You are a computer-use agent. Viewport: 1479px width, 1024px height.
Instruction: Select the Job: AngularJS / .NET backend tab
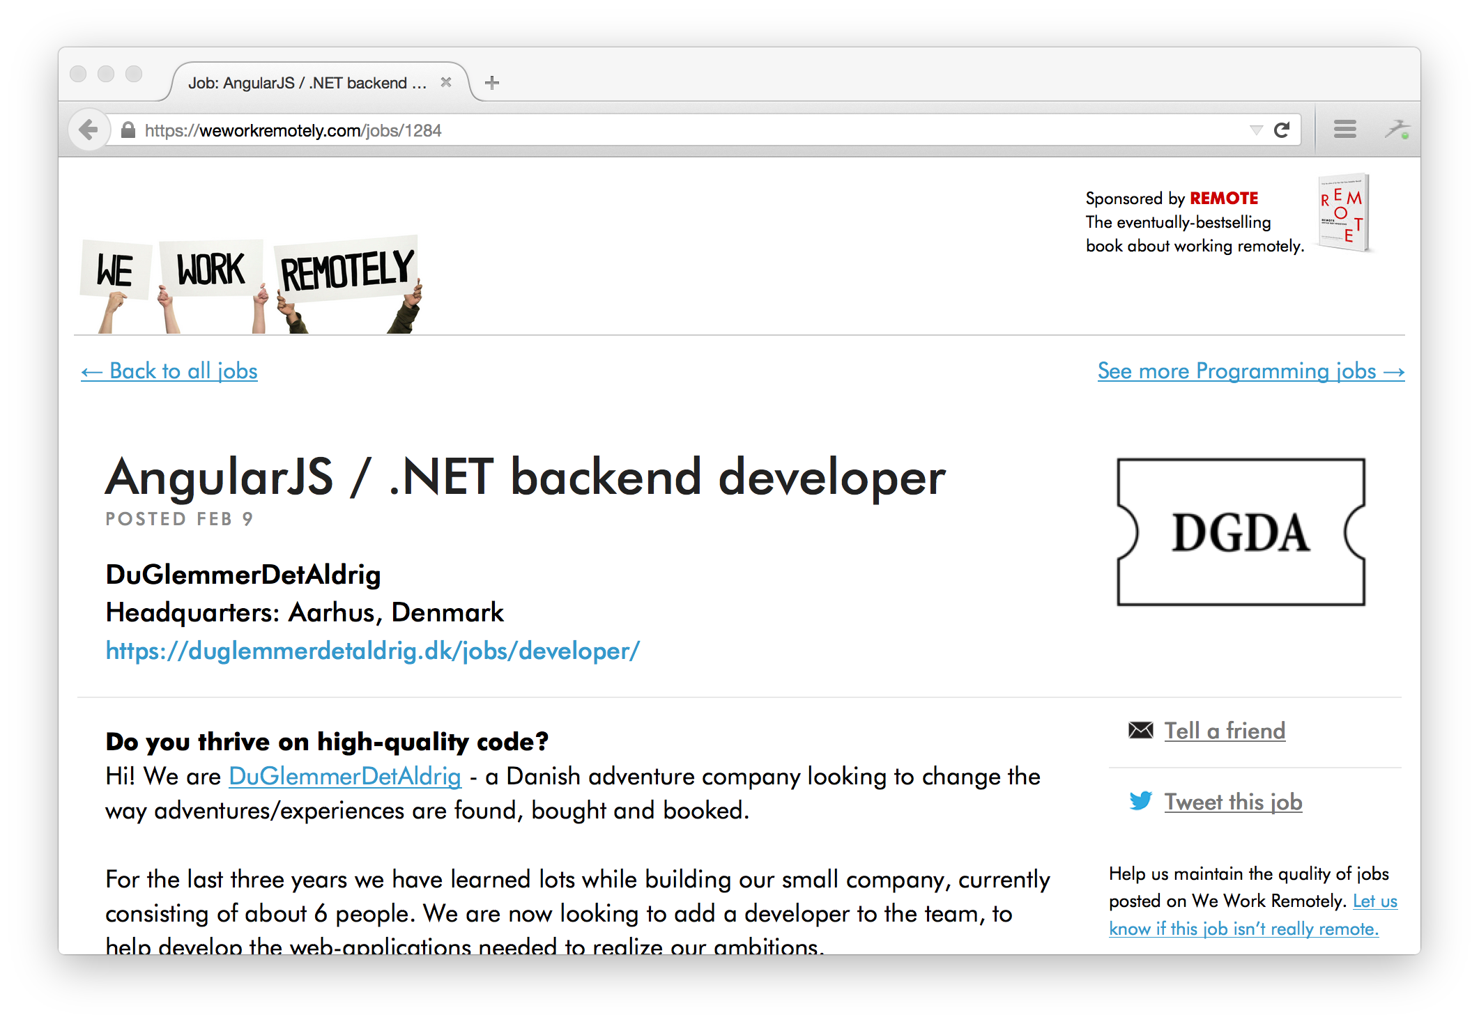point(319,82)
